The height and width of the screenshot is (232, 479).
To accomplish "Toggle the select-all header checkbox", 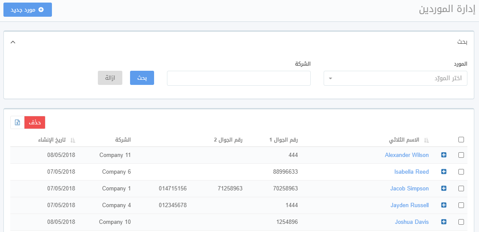I will pyautogui.click(x=461, y=140).
